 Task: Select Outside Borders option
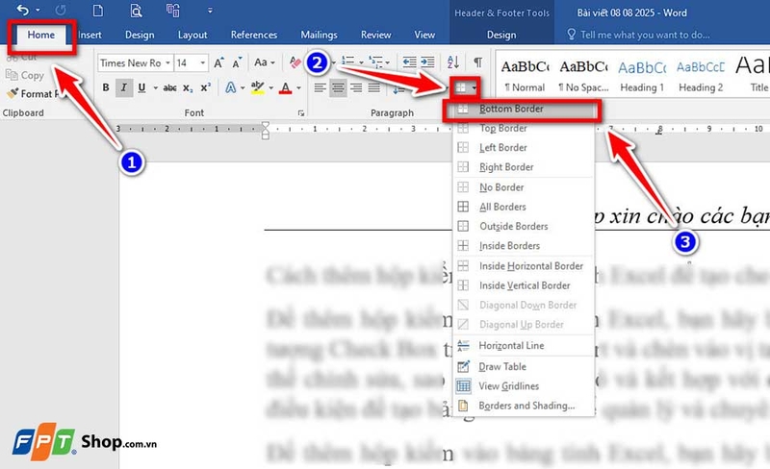tap(524, 226)
